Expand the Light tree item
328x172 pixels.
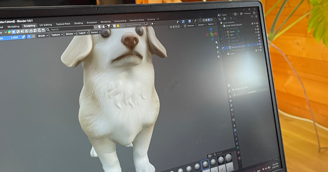[225, 35]
